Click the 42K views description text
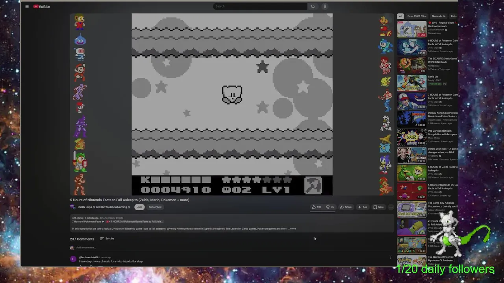Image resolution: width=504 pixels, height=283 pixels. 78,218
